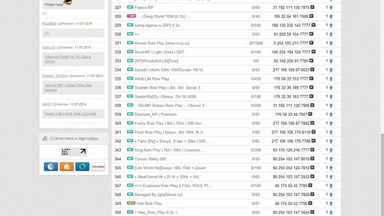Click the page's vertical scrollbar thumb
The image size is (384, 216).
click(x=382, y=175)
